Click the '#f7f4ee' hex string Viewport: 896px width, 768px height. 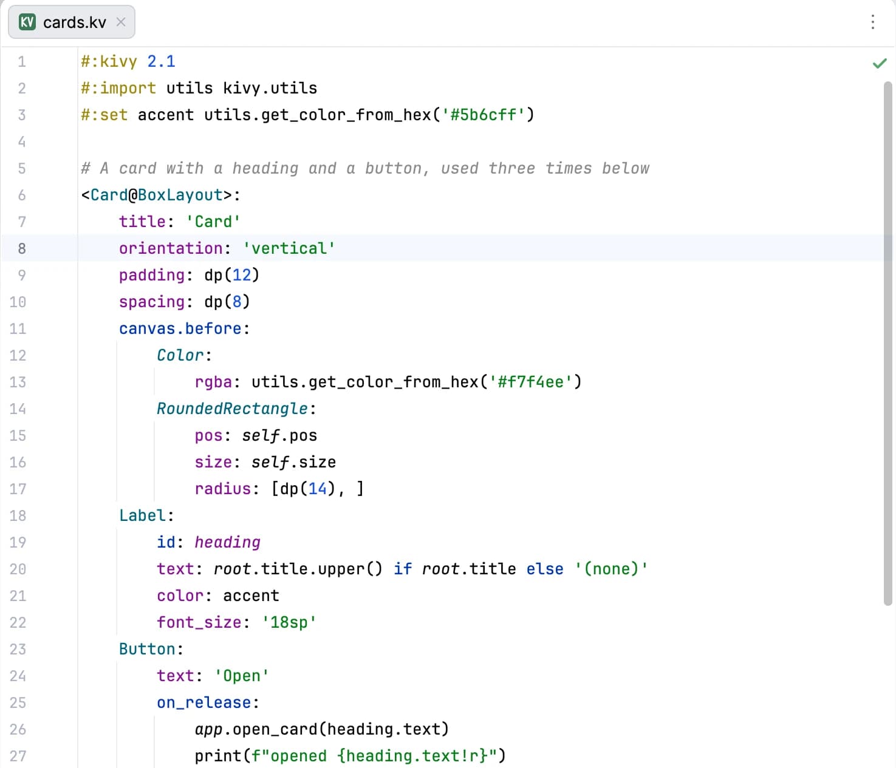tap(531, 382)
